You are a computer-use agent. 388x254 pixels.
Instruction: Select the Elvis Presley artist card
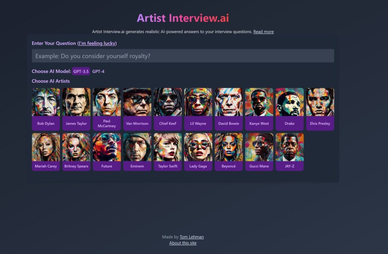pyautogui.click(x=320, y=109)
